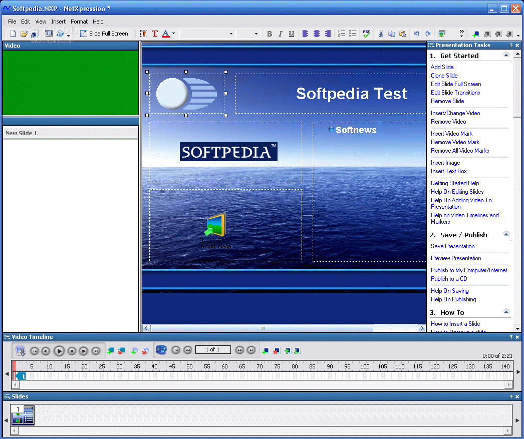The image size is (524, 439).
Task: Paste from clipboard icon
Action: (x=403, y=34)
